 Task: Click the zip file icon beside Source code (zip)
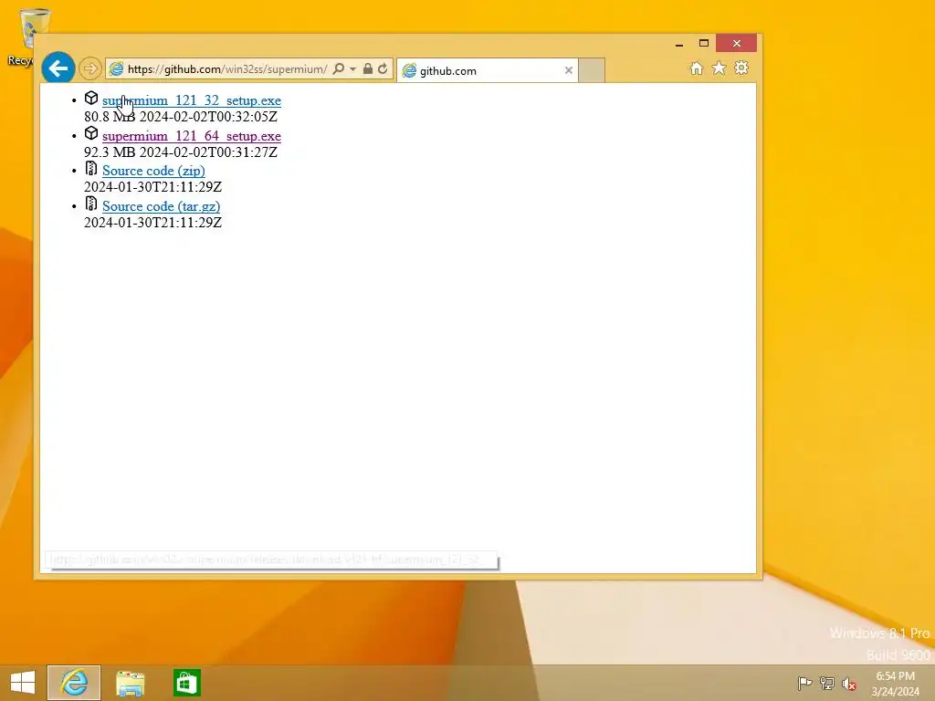[x=91, y=168]
